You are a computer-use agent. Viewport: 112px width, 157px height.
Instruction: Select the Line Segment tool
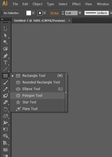pyautogui.click(x=5, y=69)
